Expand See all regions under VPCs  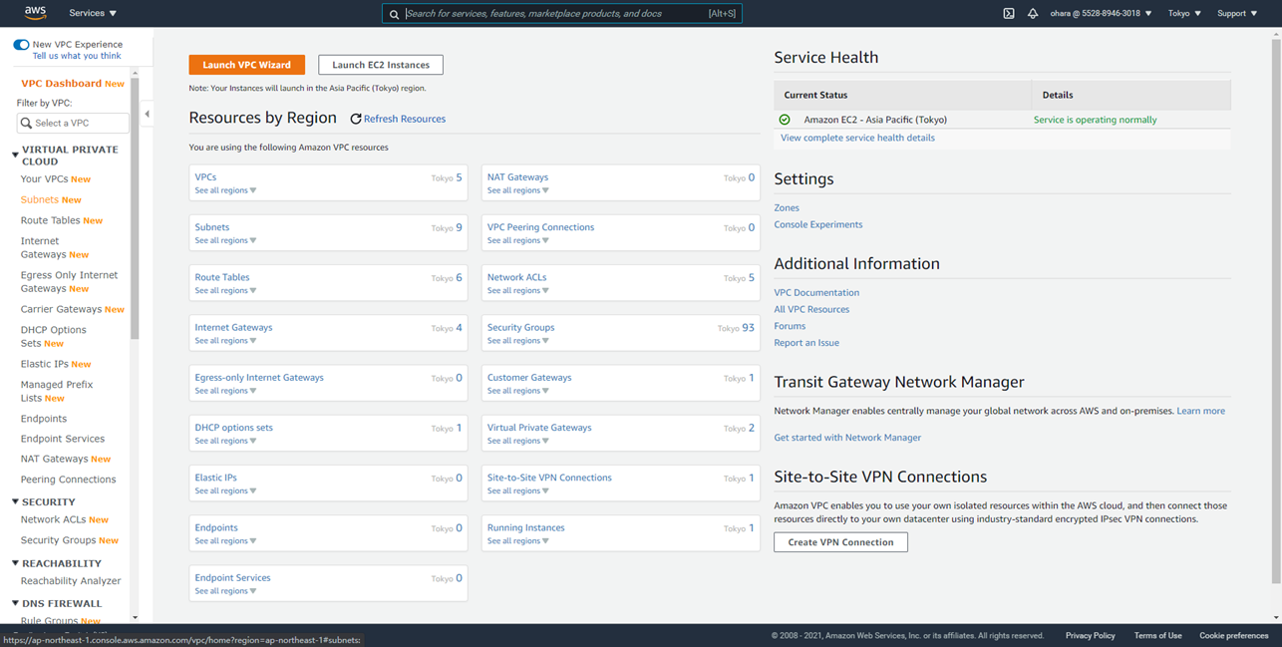[225, 190]
